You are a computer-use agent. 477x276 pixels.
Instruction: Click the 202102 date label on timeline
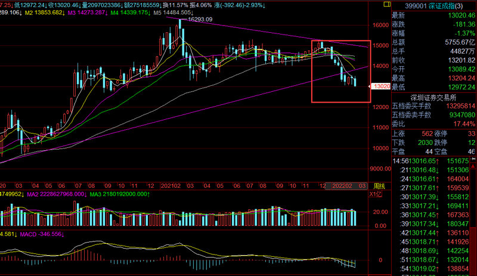171,186
